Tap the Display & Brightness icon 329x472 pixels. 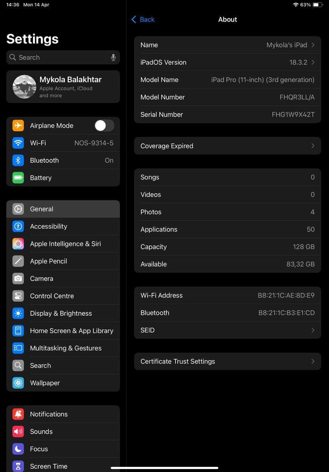tap(18, 313)
